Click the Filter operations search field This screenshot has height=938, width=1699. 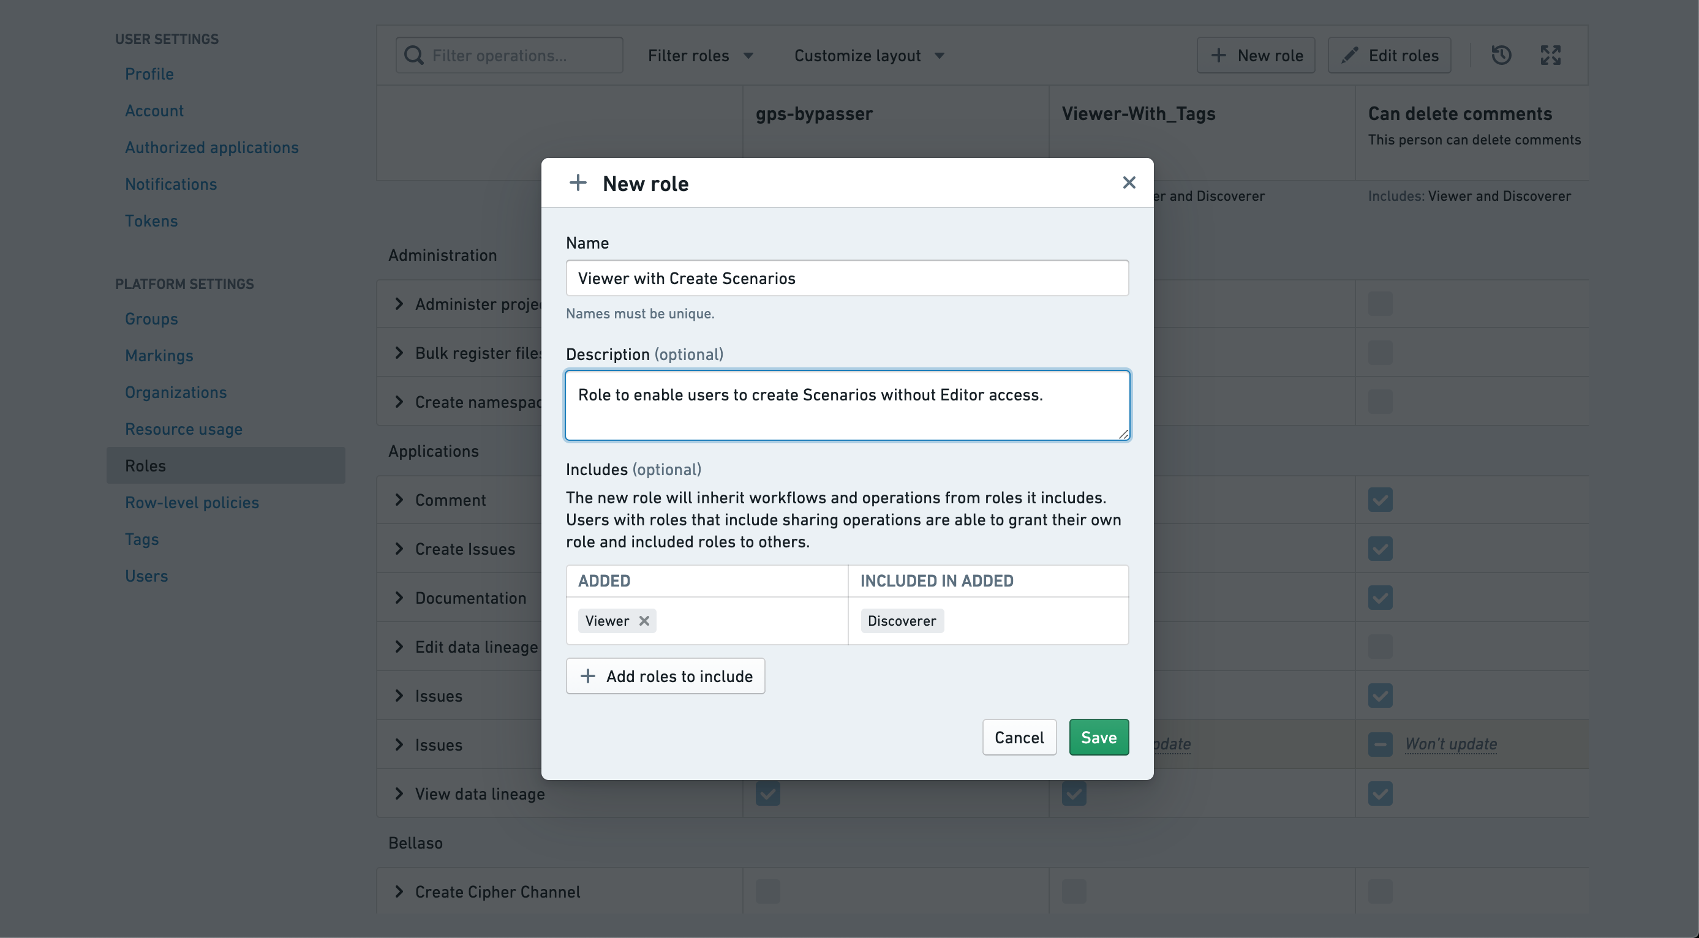(509, 55)
